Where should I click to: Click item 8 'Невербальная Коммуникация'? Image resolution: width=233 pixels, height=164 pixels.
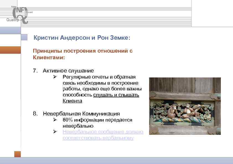[x=81, y=114]
